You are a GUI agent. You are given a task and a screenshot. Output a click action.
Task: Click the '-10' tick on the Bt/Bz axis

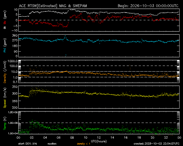coord(15,31)
